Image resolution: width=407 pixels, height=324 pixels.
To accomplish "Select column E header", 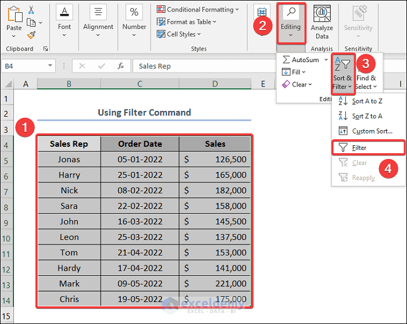I will click(x=263, y=84).
